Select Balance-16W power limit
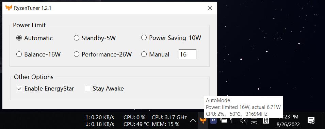The image size is (325, 129). [x=38, y=54]
